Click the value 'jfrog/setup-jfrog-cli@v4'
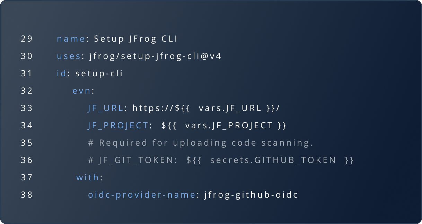 tap(155, 56)
